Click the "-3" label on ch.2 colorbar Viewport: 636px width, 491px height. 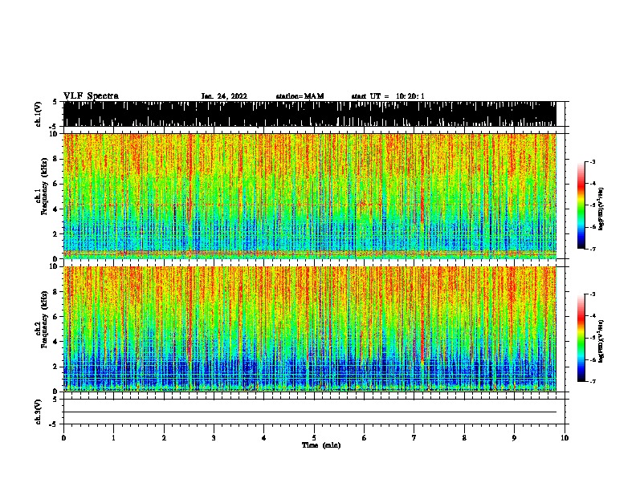tap(592, 294)
